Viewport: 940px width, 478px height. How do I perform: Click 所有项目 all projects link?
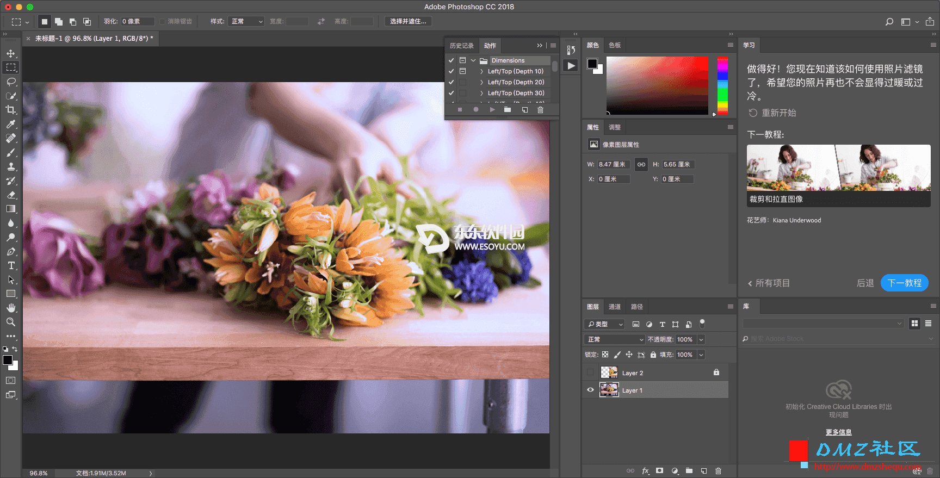(769, 283)
